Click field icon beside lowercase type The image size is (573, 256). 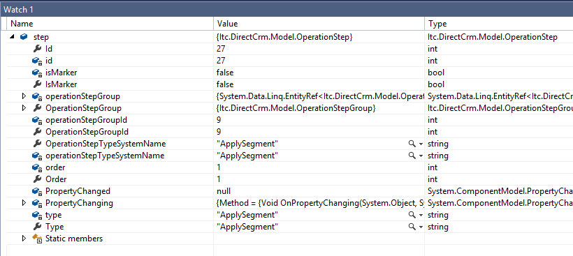37,215
